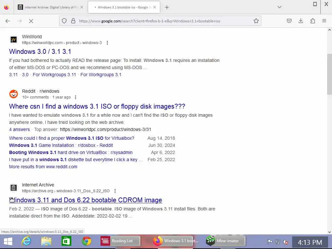
Task: Click the forward navigation arrow
Action: point(19,21)
